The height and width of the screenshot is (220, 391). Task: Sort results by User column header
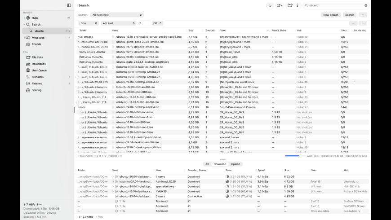[x=223, y=31]
